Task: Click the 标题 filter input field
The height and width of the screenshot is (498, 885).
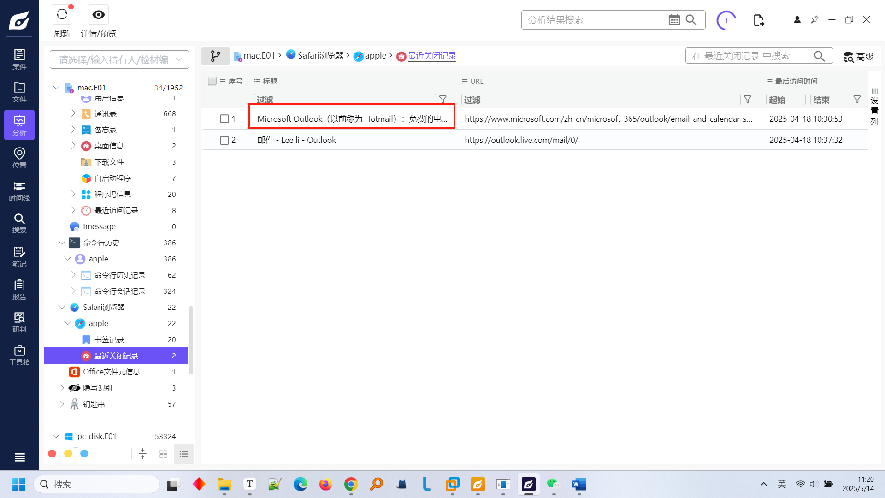Action: [x=345, y=99]
